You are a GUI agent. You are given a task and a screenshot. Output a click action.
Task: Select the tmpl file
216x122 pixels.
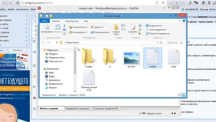click(x=174, y=58)
